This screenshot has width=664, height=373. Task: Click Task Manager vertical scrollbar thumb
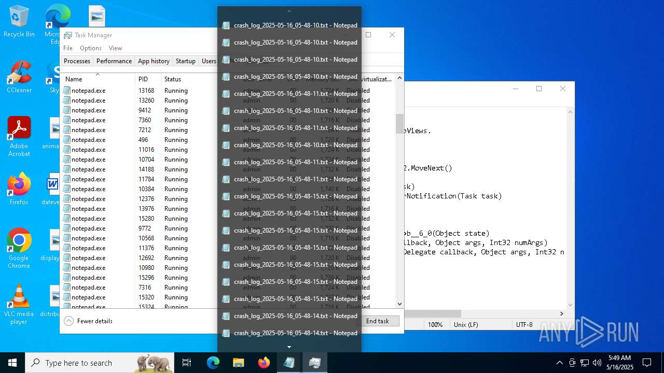pyautogui.click(x=399, y=124)
